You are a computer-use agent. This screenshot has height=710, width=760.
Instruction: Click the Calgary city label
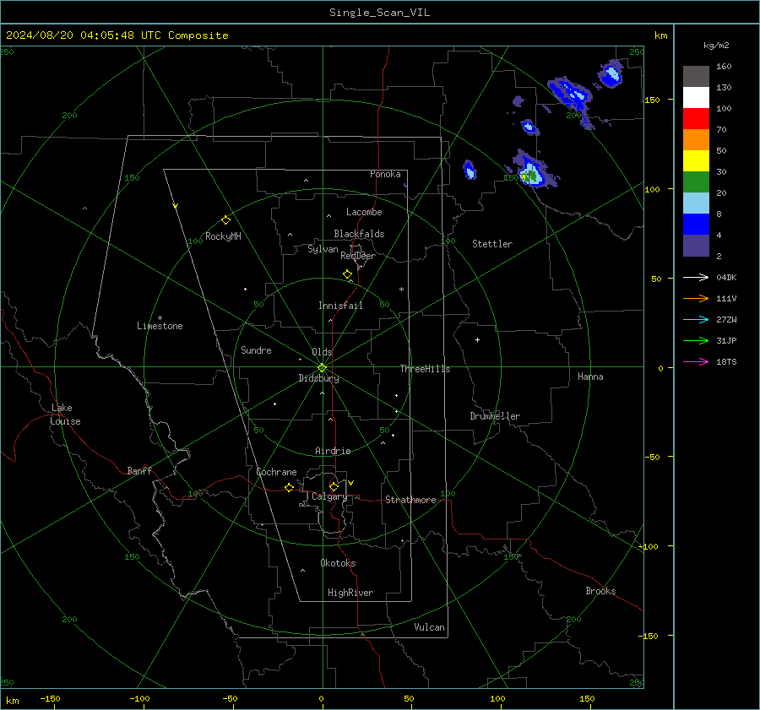click(x=329, y=496)
